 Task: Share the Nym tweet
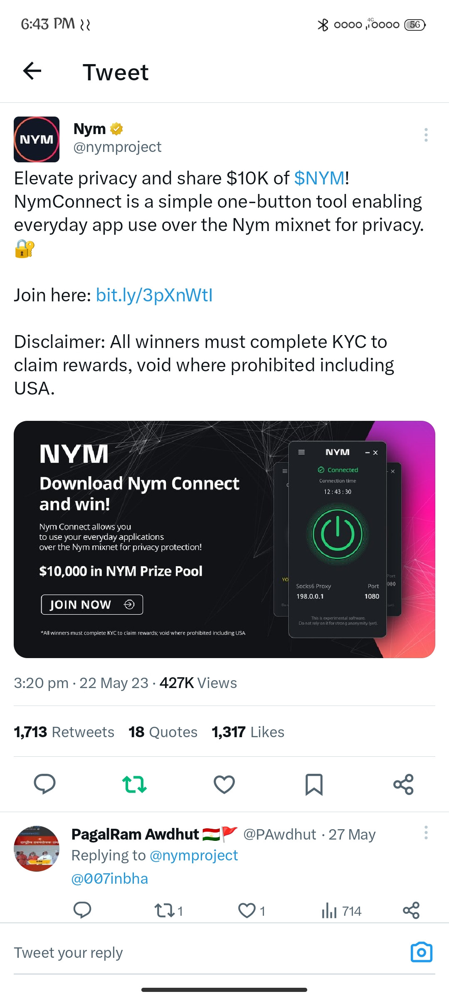[x=403, y=784]
